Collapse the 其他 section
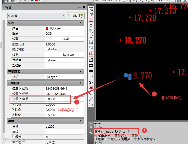 [81, 121]
